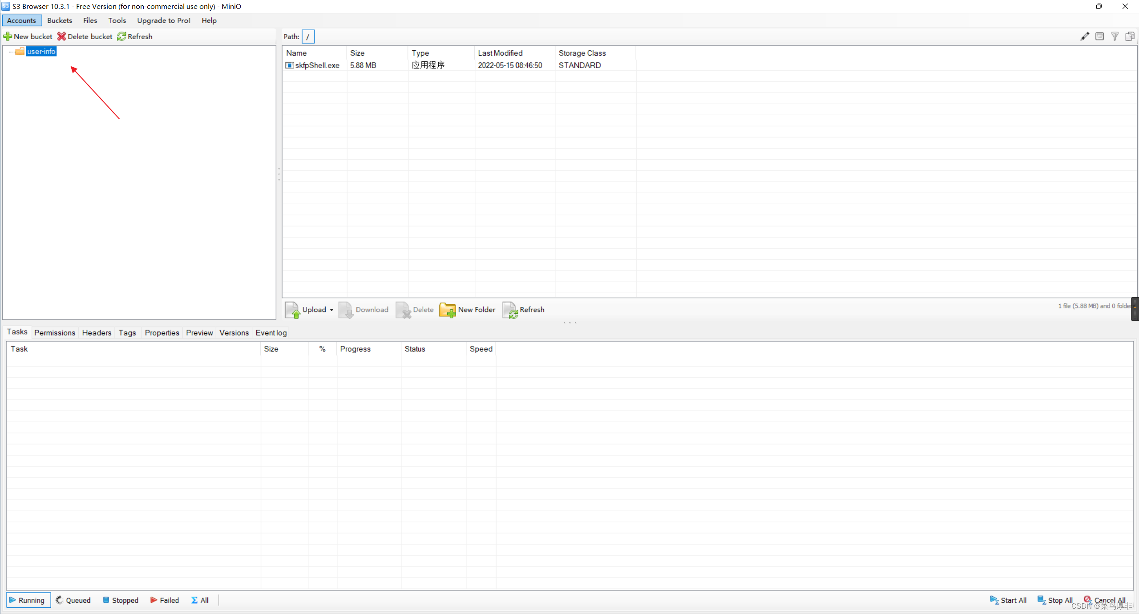Switch to the Headers tab
The height and width of the screenshot is (614, 1139).
pyautogui.click(x=97, y=333)
